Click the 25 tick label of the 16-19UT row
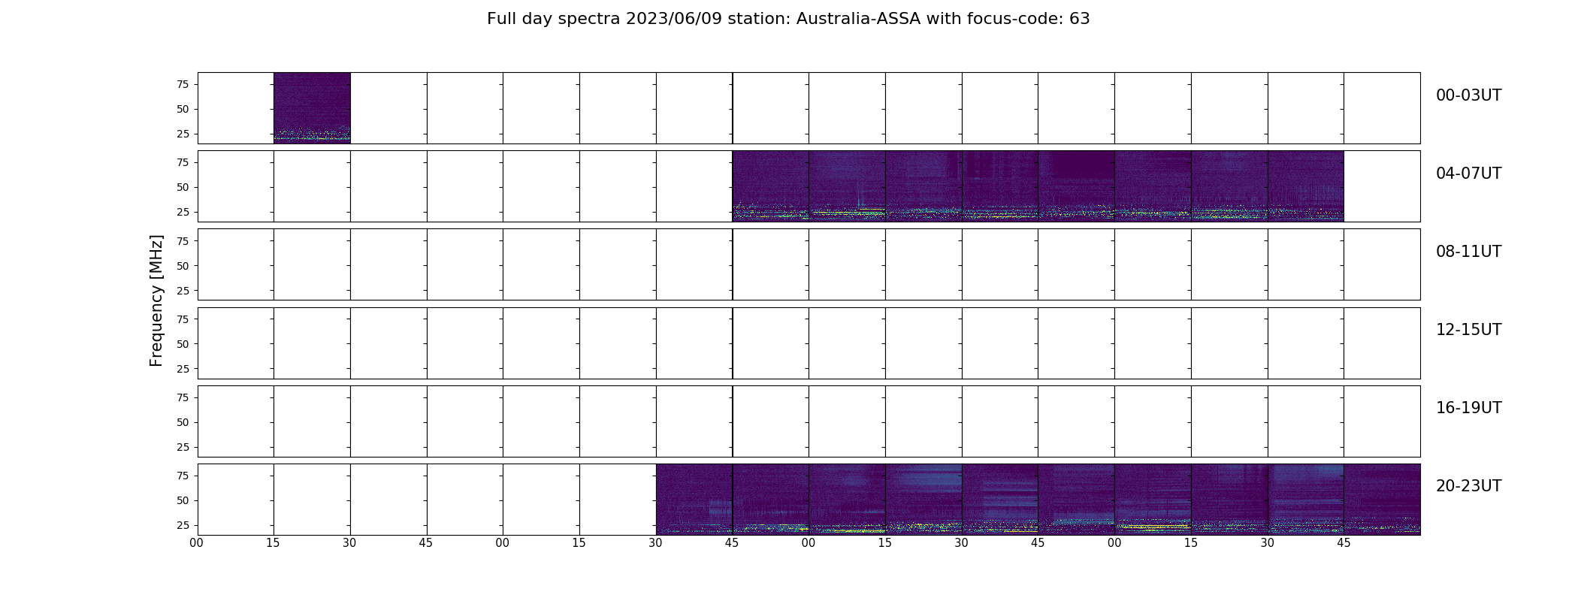This screenshot has width=1578, height=601. click(182, 447)
